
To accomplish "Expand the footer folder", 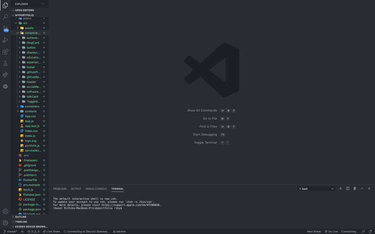I will pyautogui.click(x=30, y=67).
